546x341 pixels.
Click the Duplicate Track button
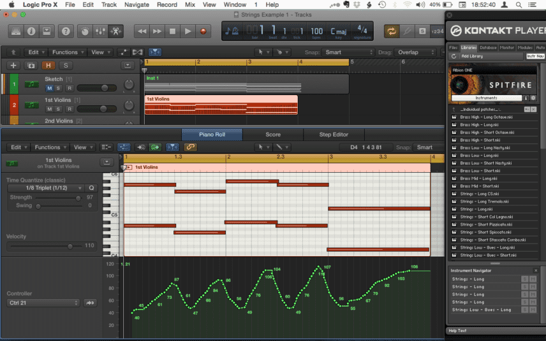[x=31, y=66]
